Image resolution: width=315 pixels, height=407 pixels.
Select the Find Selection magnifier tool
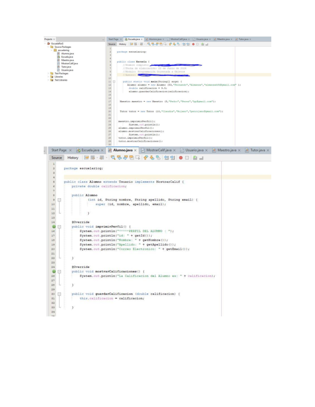coord(113,158)
